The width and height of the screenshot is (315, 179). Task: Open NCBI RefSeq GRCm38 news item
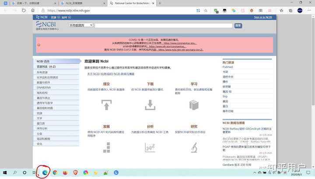pyautogui.click(x=247, y=130)
